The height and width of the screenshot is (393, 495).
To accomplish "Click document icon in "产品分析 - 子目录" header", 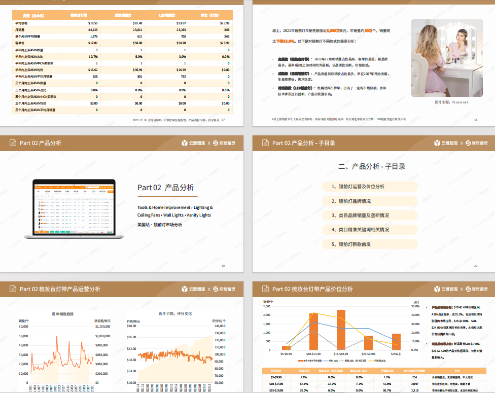I will [265, 143].
